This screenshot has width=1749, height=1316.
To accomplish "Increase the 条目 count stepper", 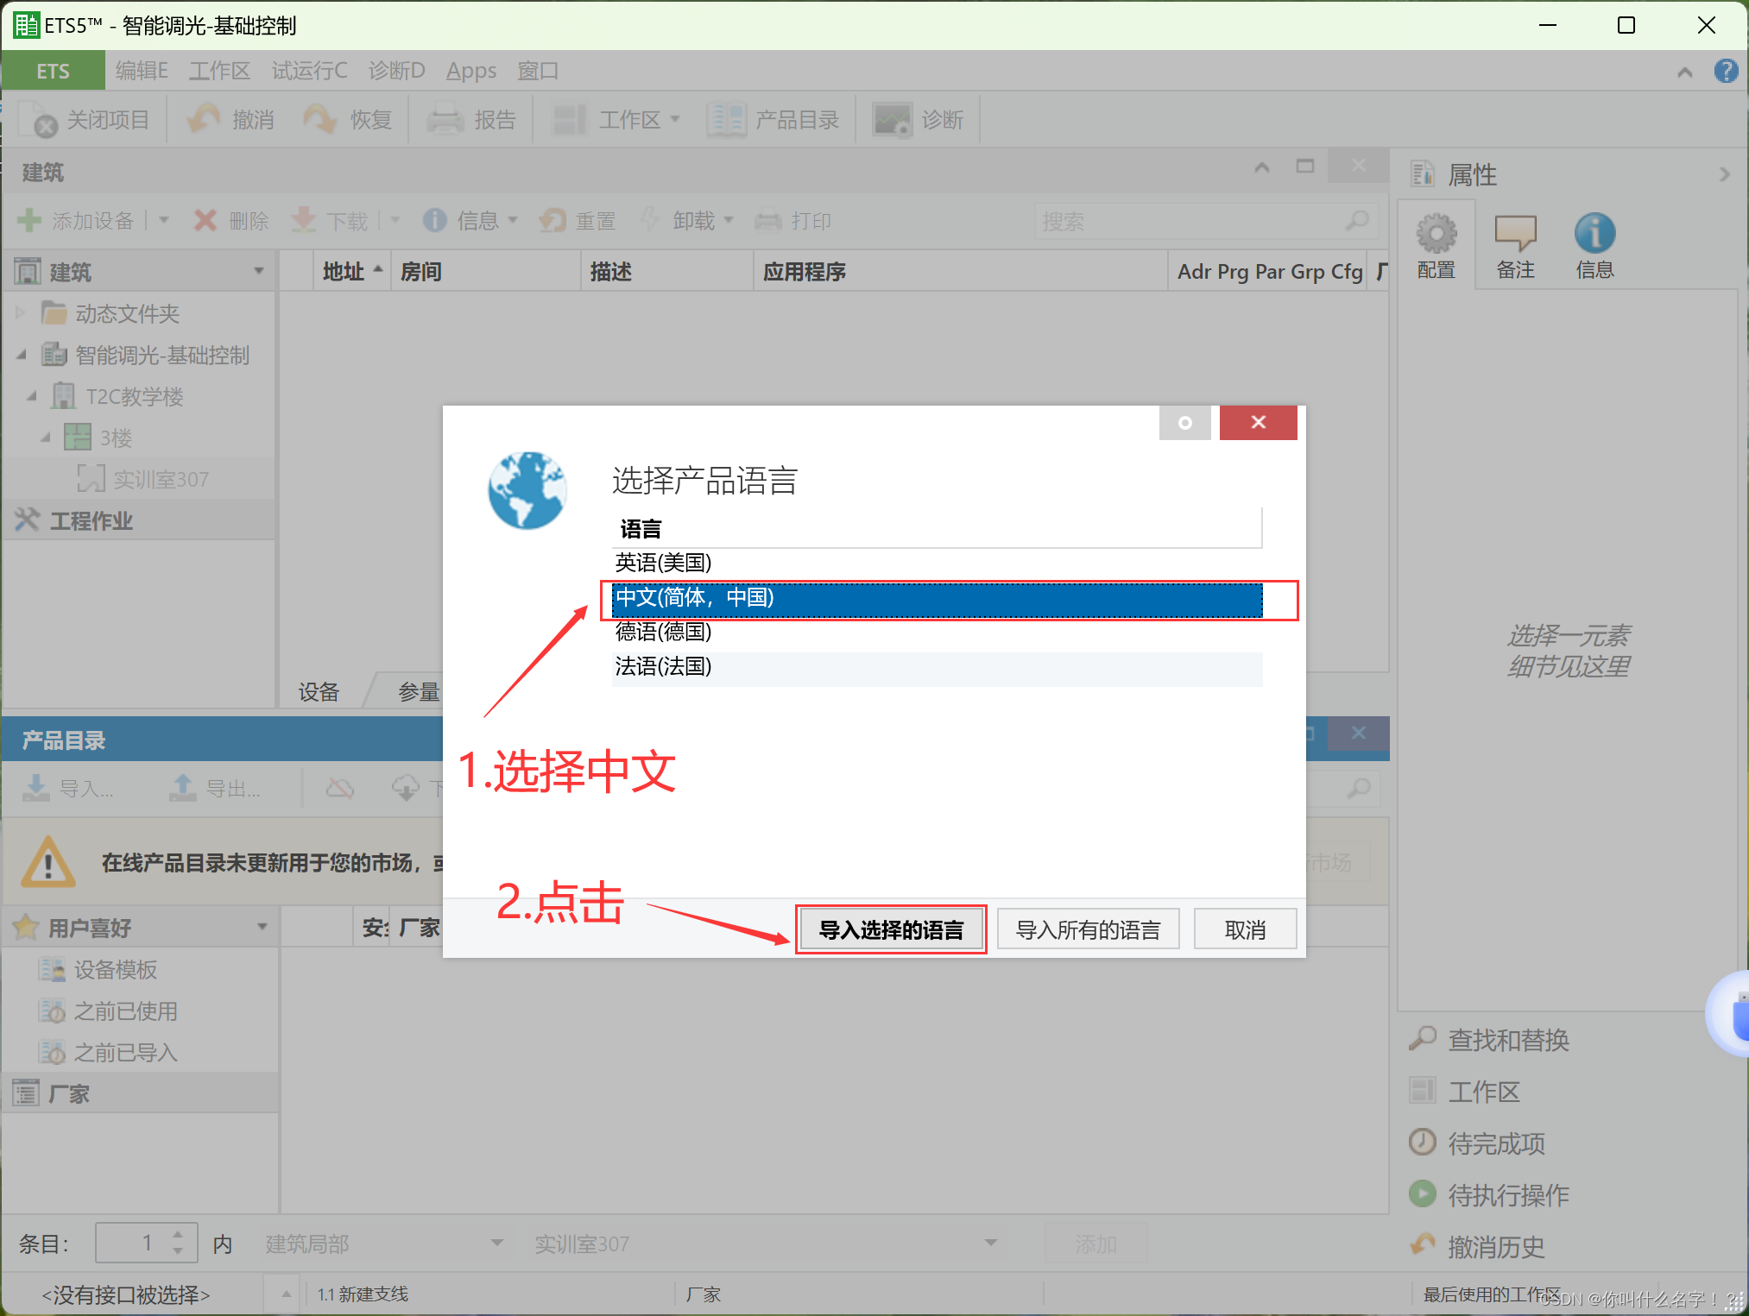I will pyautogui.click(x=178, y=1235).
